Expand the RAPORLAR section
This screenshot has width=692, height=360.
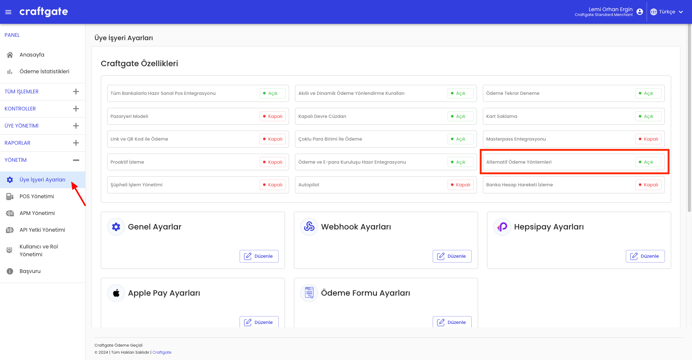[x=76, y=143]
